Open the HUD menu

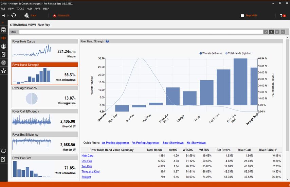[x=29, y=8]
